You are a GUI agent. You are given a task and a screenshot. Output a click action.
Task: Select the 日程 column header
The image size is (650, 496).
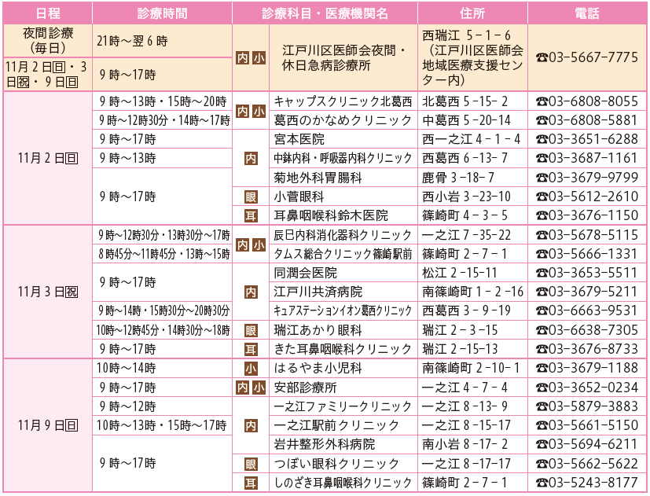tap(47, 13)
